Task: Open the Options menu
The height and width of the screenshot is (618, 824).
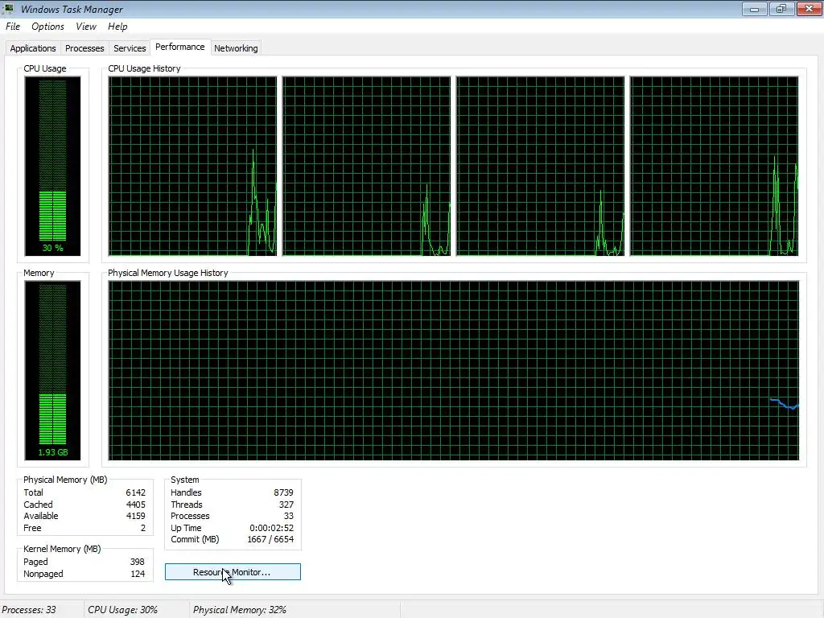Action: pyautogui.click(x=47, y=27)
